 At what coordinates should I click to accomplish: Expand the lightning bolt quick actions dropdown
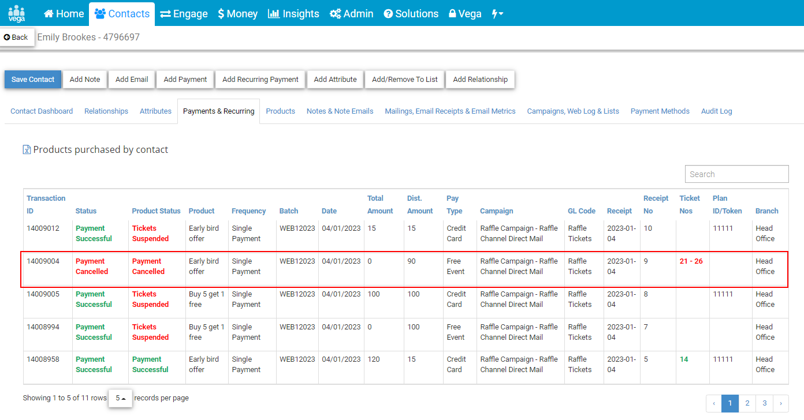click(x=497, y=13)
